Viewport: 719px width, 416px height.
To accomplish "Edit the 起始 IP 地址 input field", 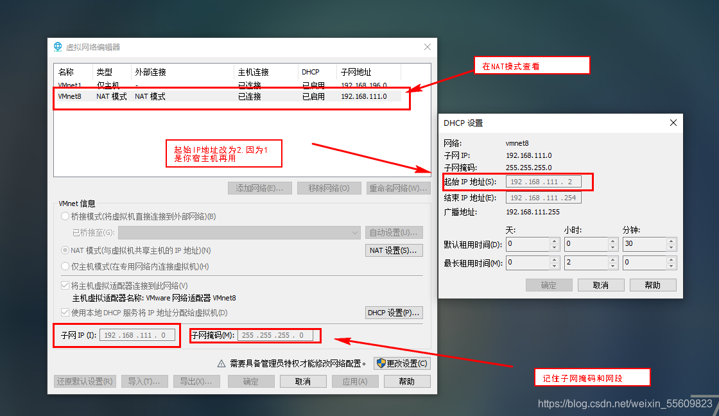I will 544,182.
